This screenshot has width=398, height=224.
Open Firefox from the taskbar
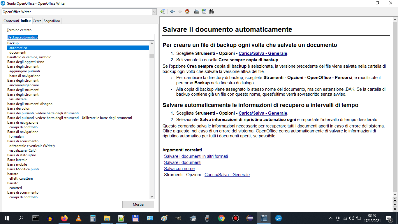click(x=64, y=218)
